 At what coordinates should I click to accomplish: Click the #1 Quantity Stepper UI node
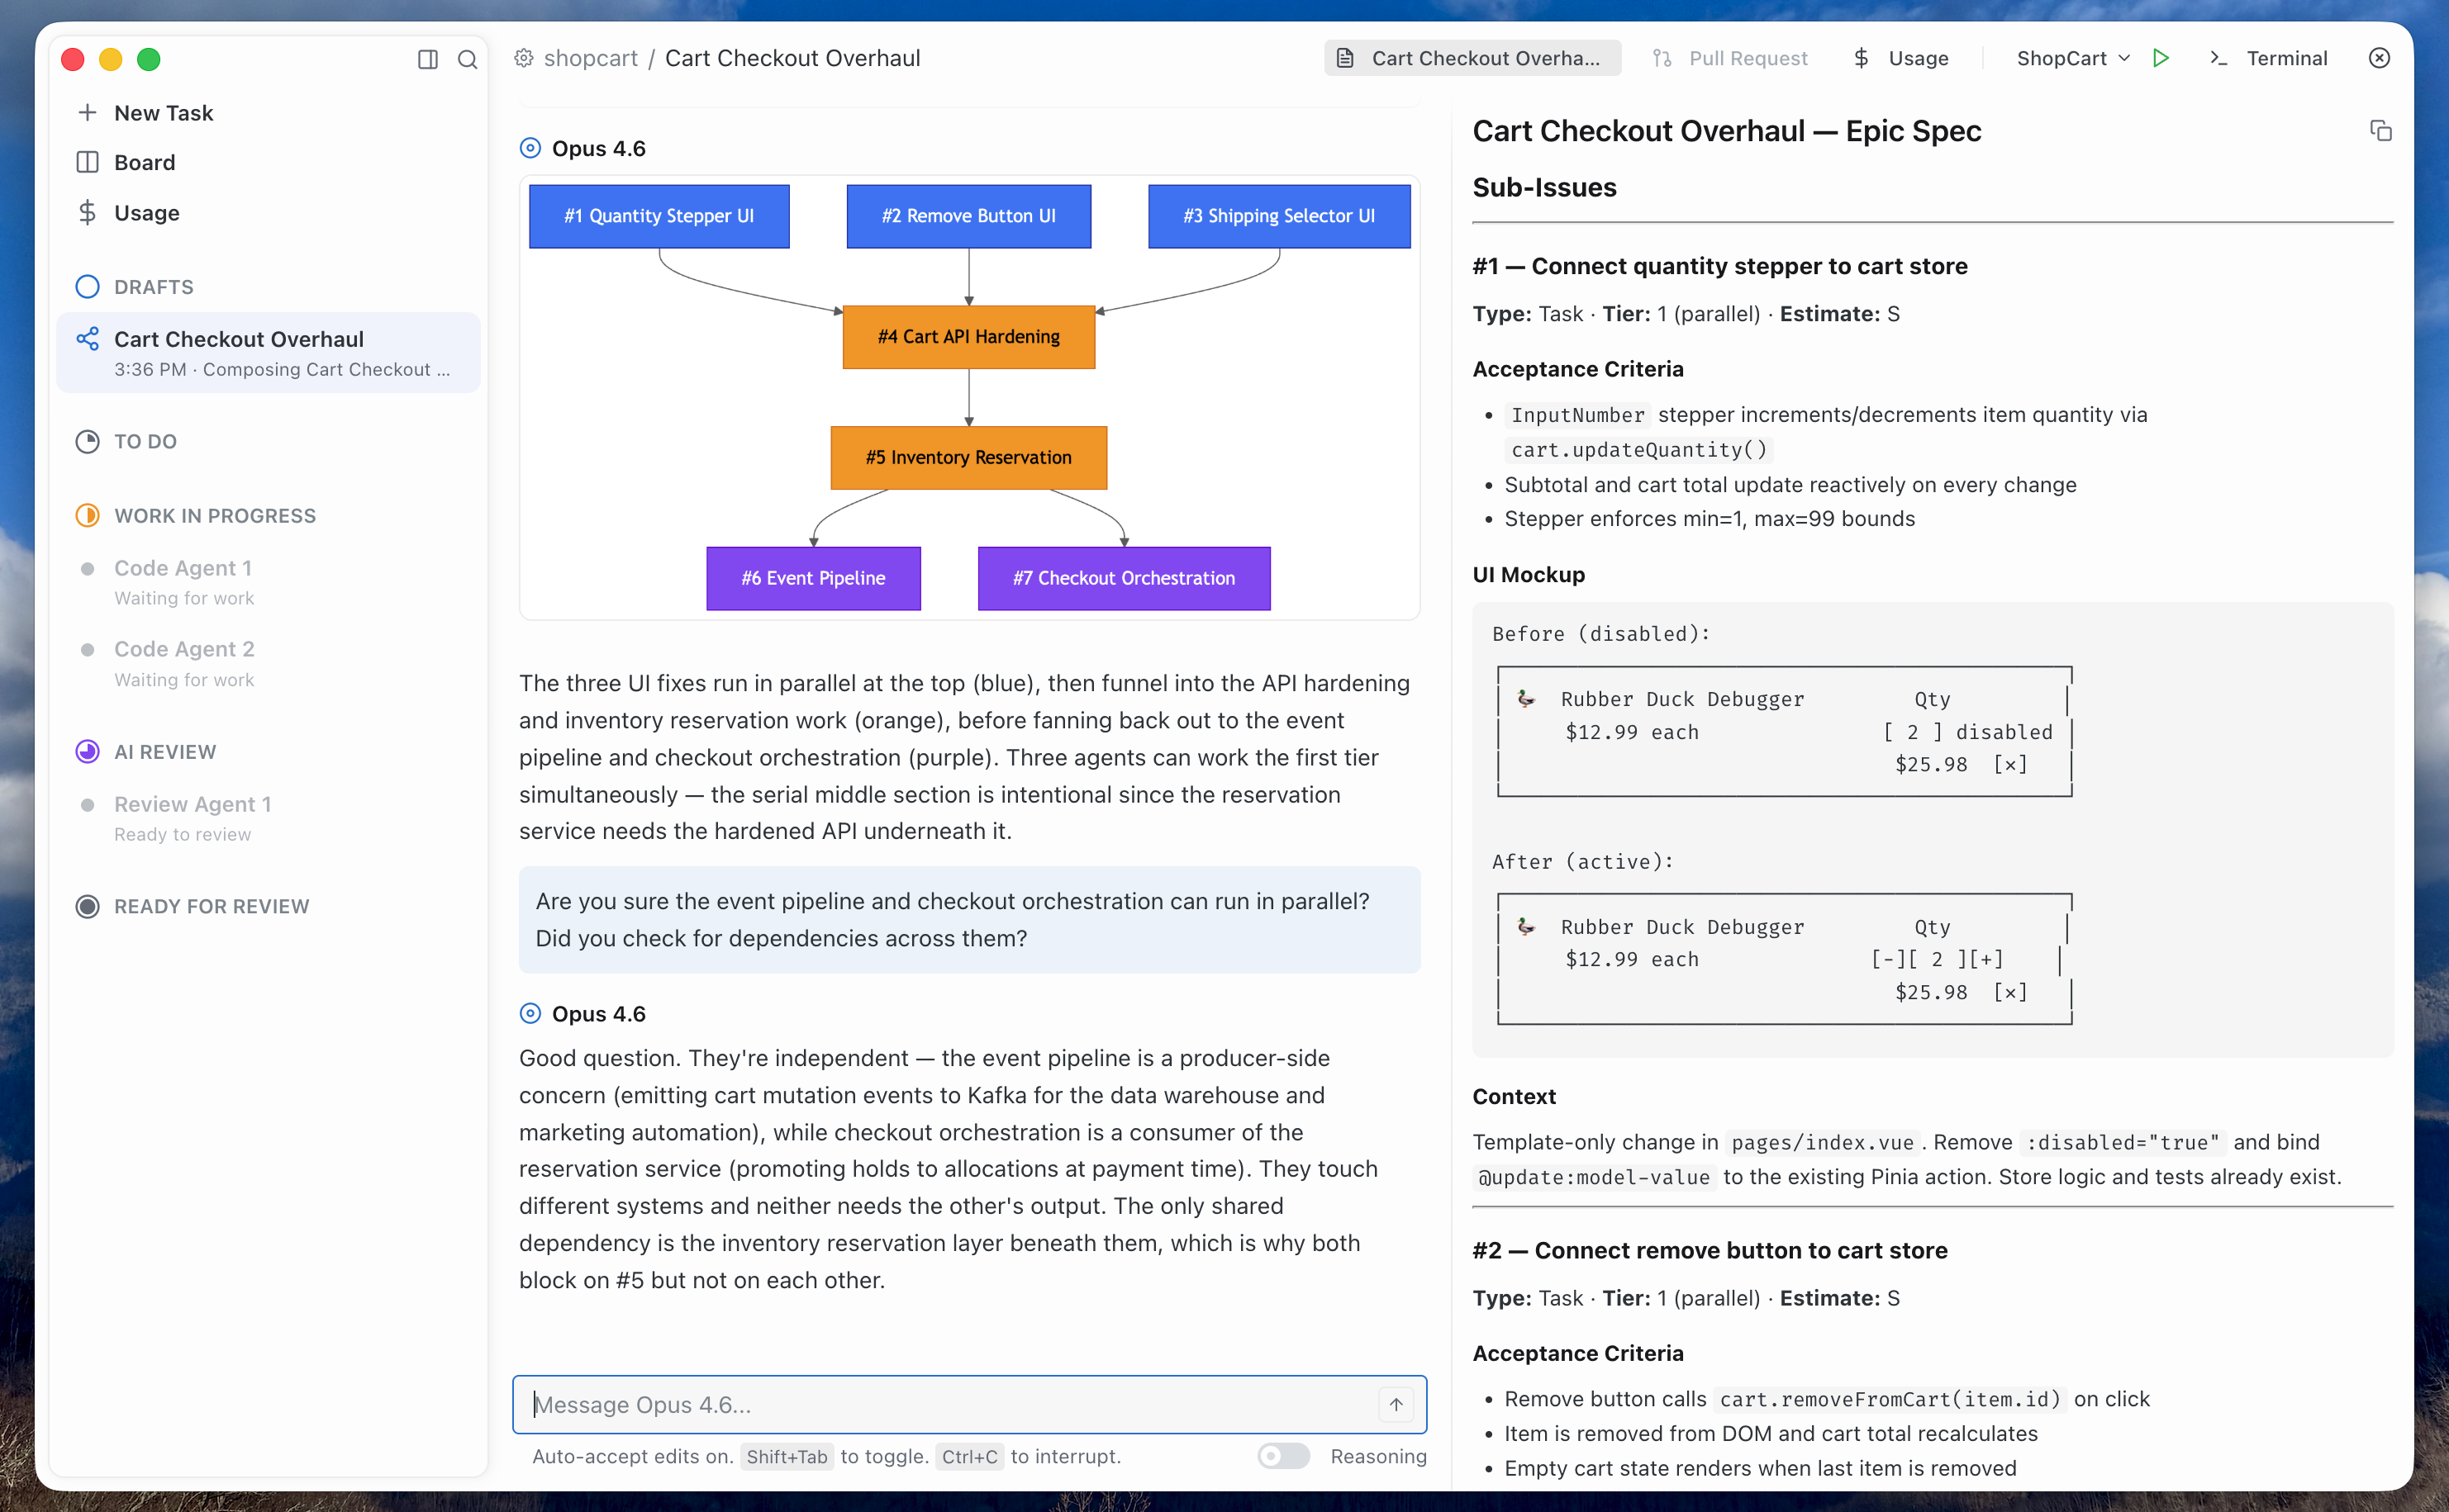659,216
